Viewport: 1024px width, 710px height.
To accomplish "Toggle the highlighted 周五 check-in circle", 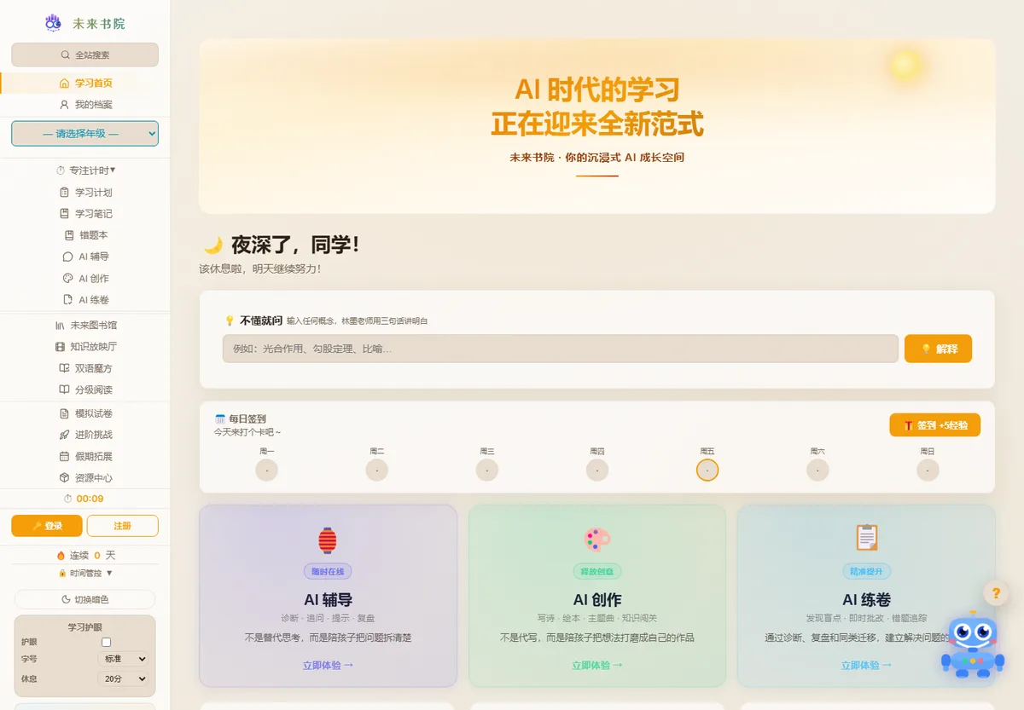I will pyautogui.click(x=707, y=470).
